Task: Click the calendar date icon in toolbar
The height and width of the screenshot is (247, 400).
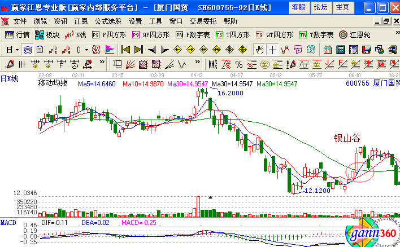Action: [328, 49]
